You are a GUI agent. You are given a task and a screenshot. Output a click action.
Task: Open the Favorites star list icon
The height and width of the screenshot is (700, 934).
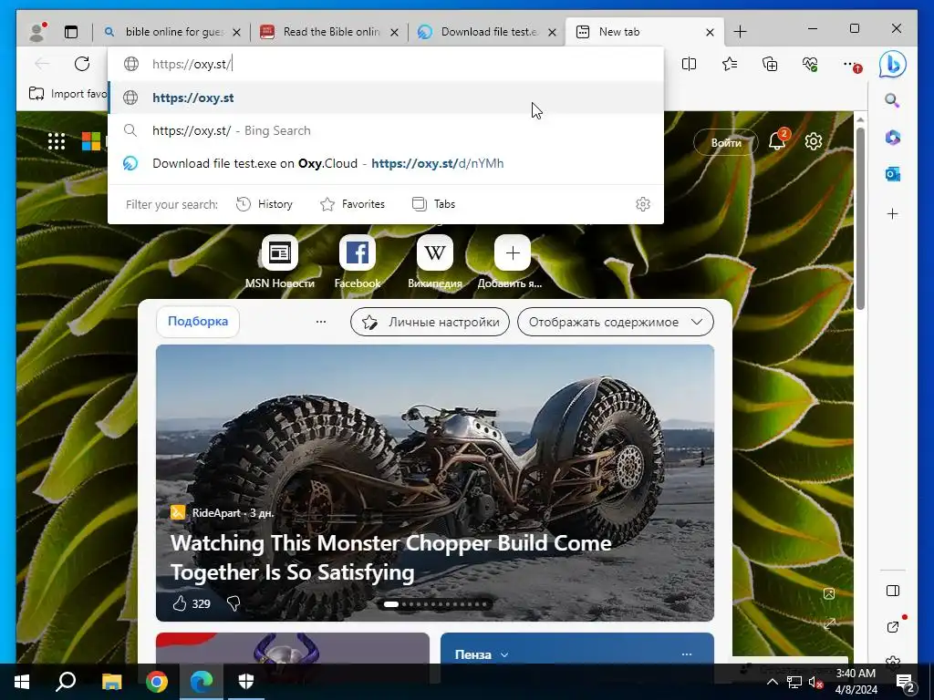(x=730, y=64)
